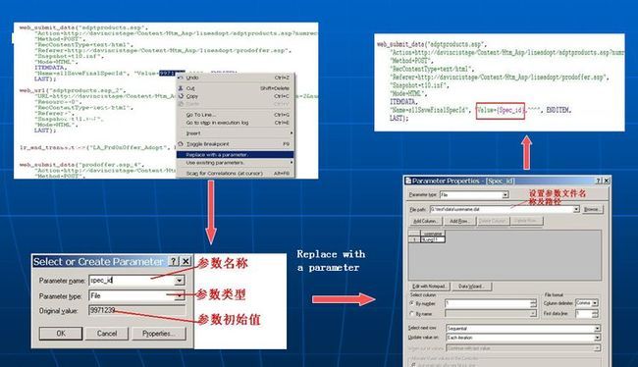Click the Properties... button

pyautogui.click(x=159, y=334)
